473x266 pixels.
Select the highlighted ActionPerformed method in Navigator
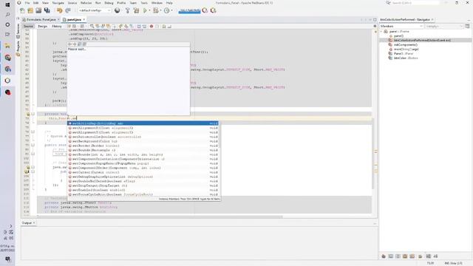[x=426, y=40]
